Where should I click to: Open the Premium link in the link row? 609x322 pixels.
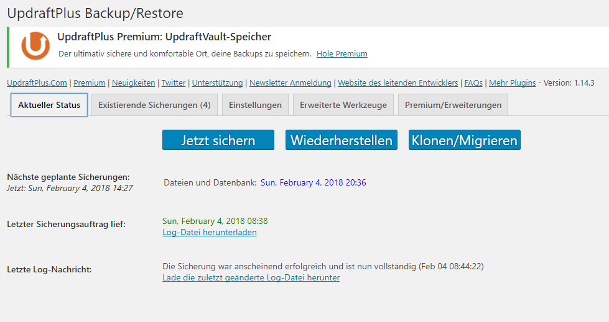90,83
